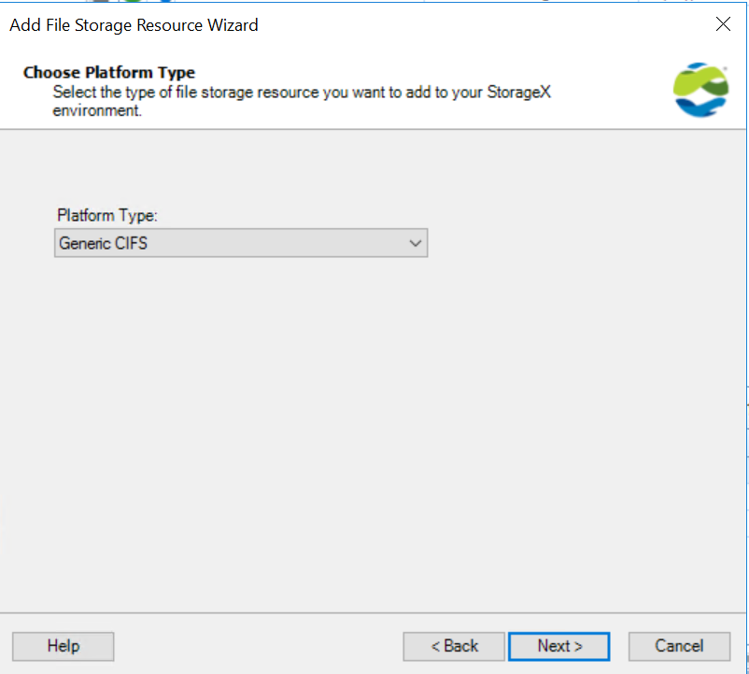The width and height of the screenshot is (749, 674).
Task: Click the word StorageX in the description
Action: click(x=518, y=92)
